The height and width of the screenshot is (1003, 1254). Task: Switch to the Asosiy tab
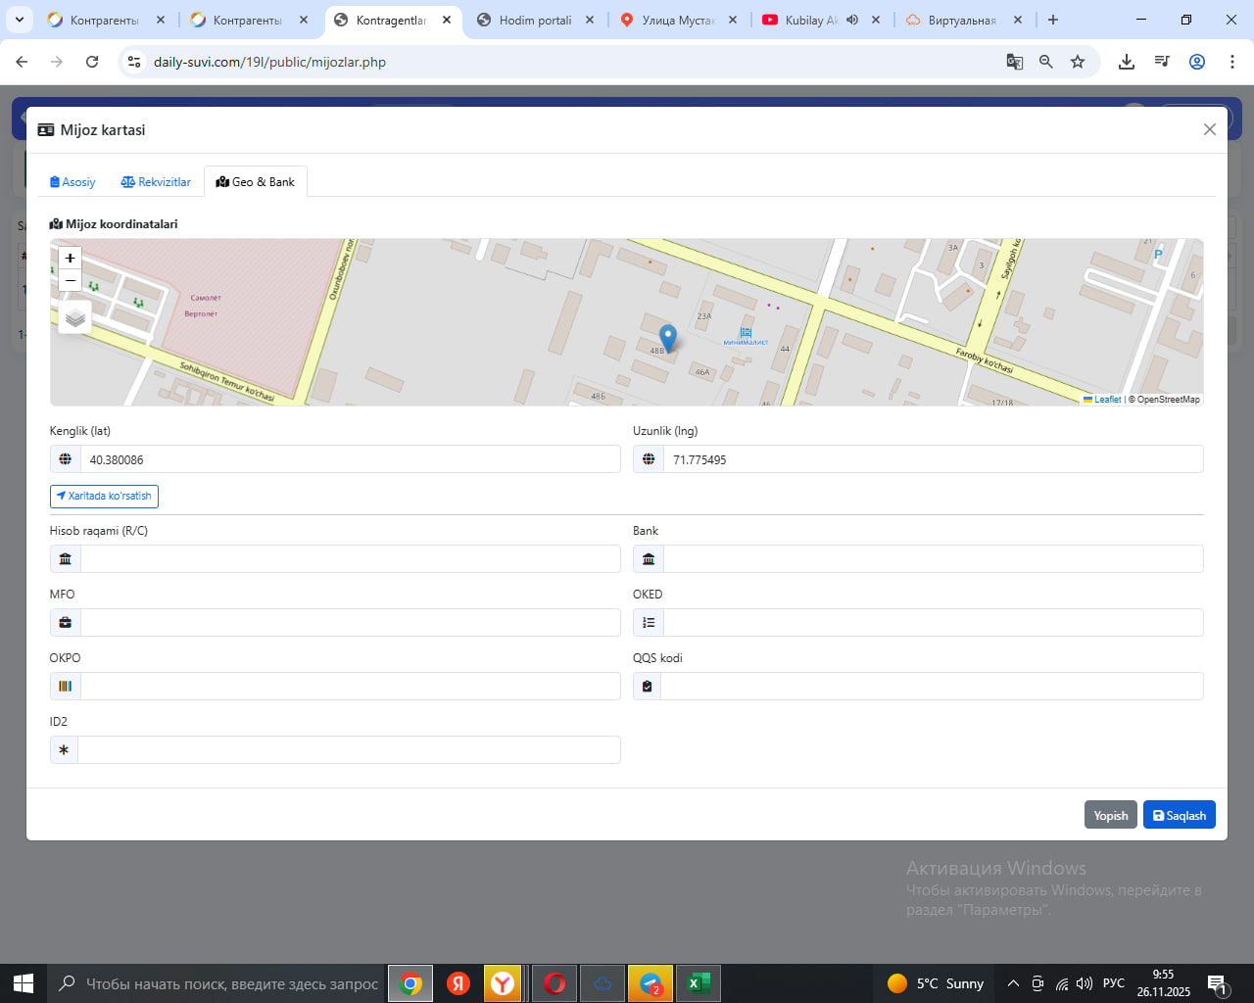tap(72, 182)
